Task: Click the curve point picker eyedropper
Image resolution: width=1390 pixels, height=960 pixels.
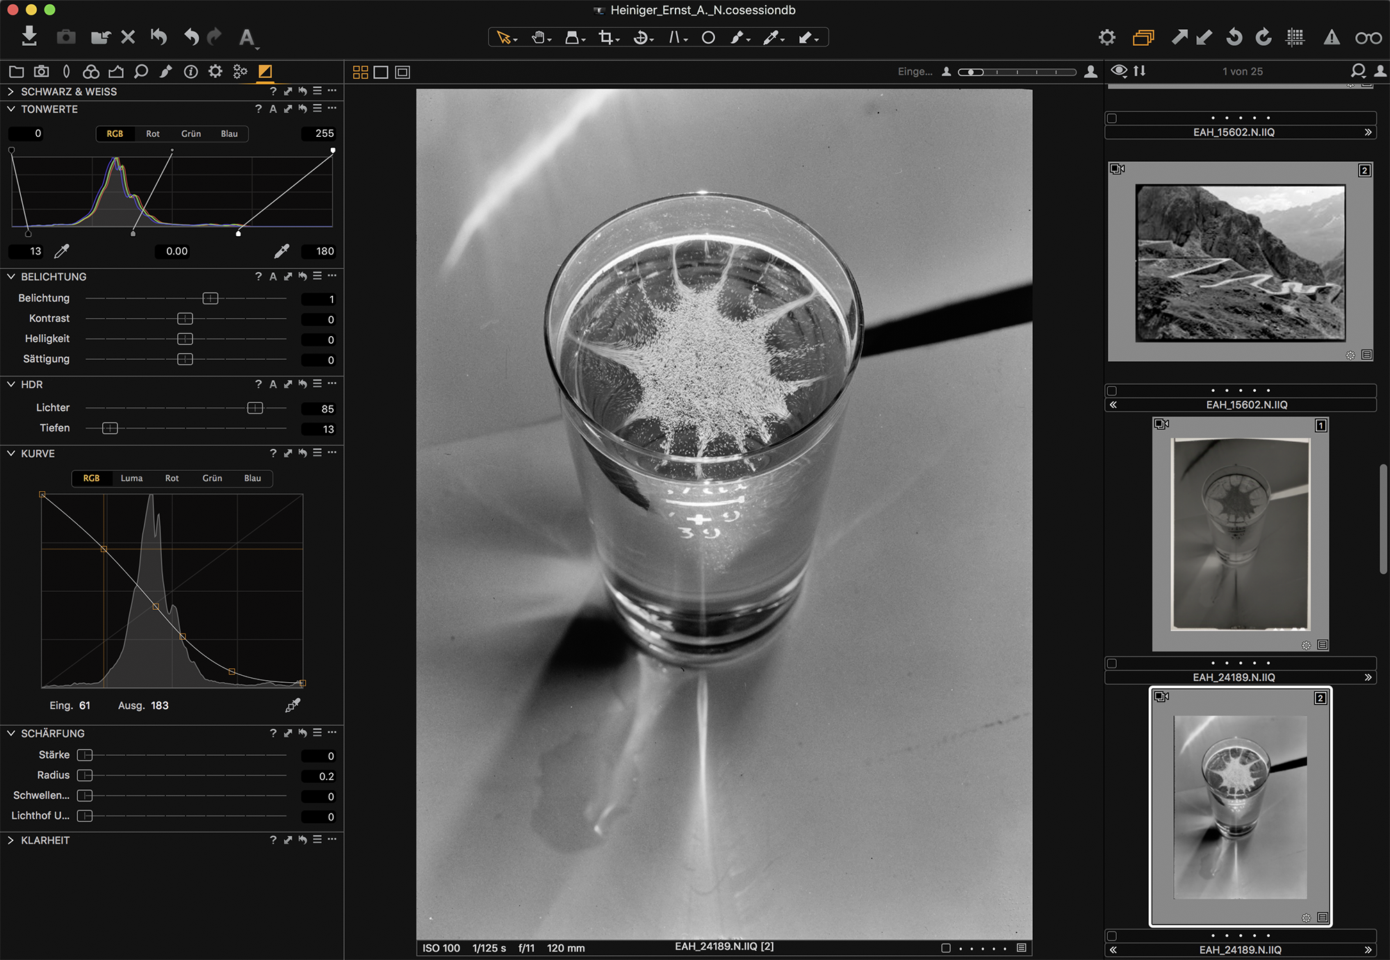Action: pos(293,705)
